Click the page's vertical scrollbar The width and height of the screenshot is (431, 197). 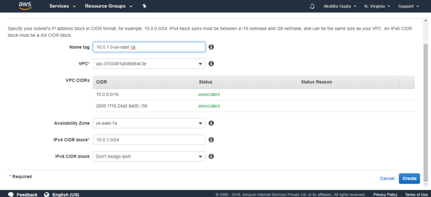[426, 112]
